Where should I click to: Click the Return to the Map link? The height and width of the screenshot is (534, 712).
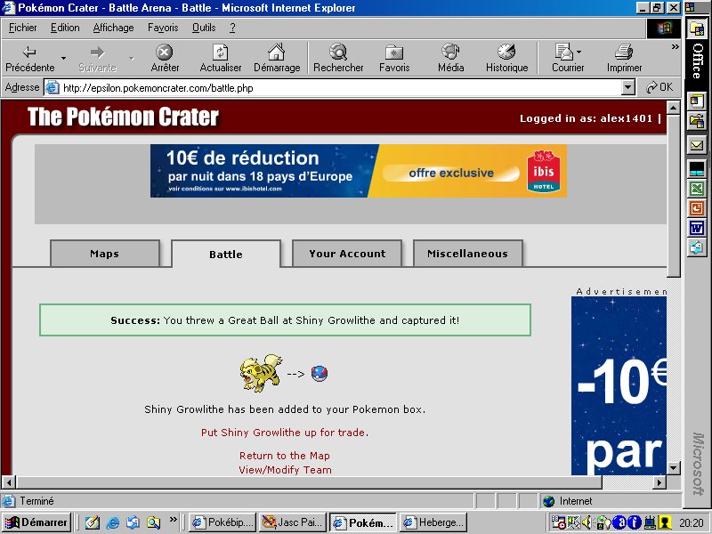click(285, 456)
